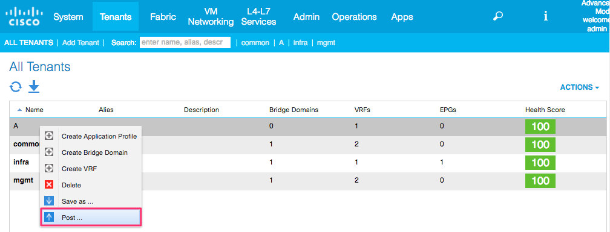Select the mgmt tenant name
Viewport: 610px width, 232px height.
23,181
